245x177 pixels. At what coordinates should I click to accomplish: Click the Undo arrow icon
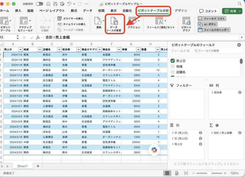point(69,4)
